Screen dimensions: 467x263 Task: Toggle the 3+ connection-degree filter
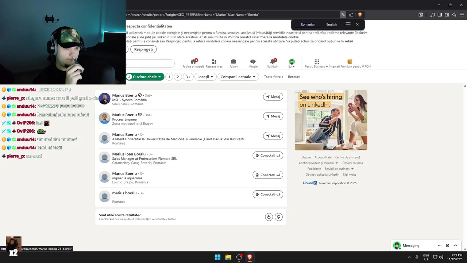click(188, 77)
